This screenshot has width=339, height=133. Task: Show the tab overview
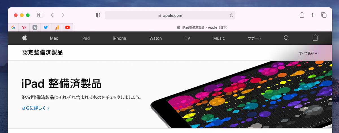coord(324,15)
